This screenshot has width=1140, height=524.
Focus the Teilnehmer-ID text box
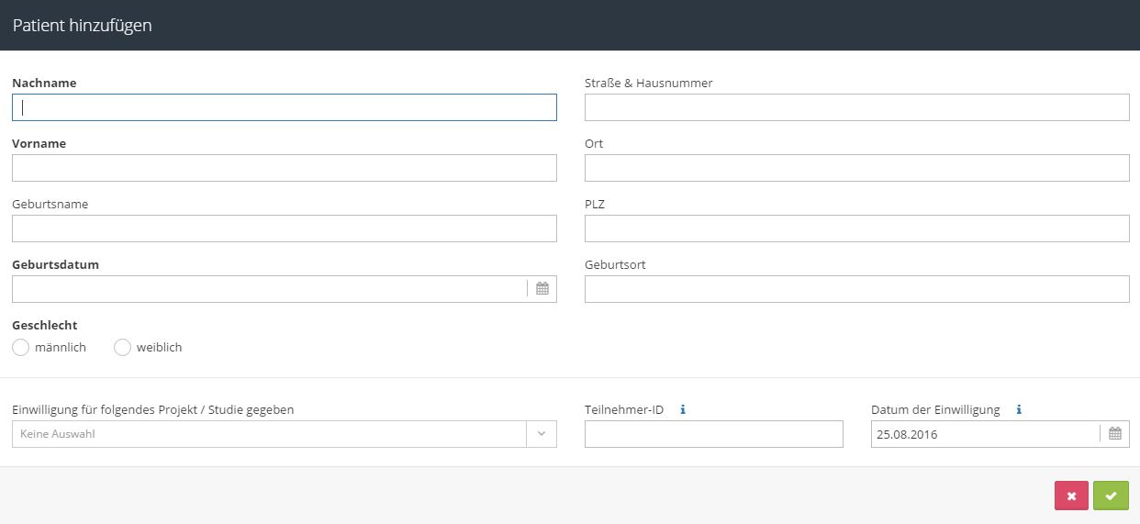(x=714, y=434)
